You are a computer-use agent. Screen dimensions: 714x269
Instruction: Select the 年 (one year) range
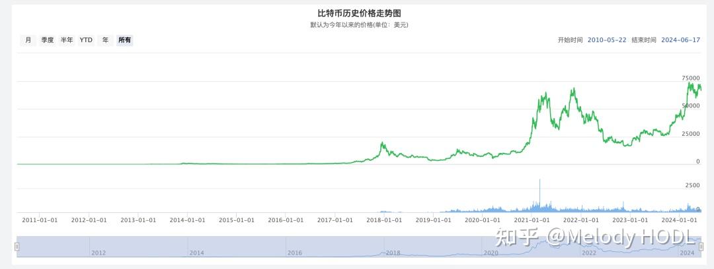click(105, 40)
